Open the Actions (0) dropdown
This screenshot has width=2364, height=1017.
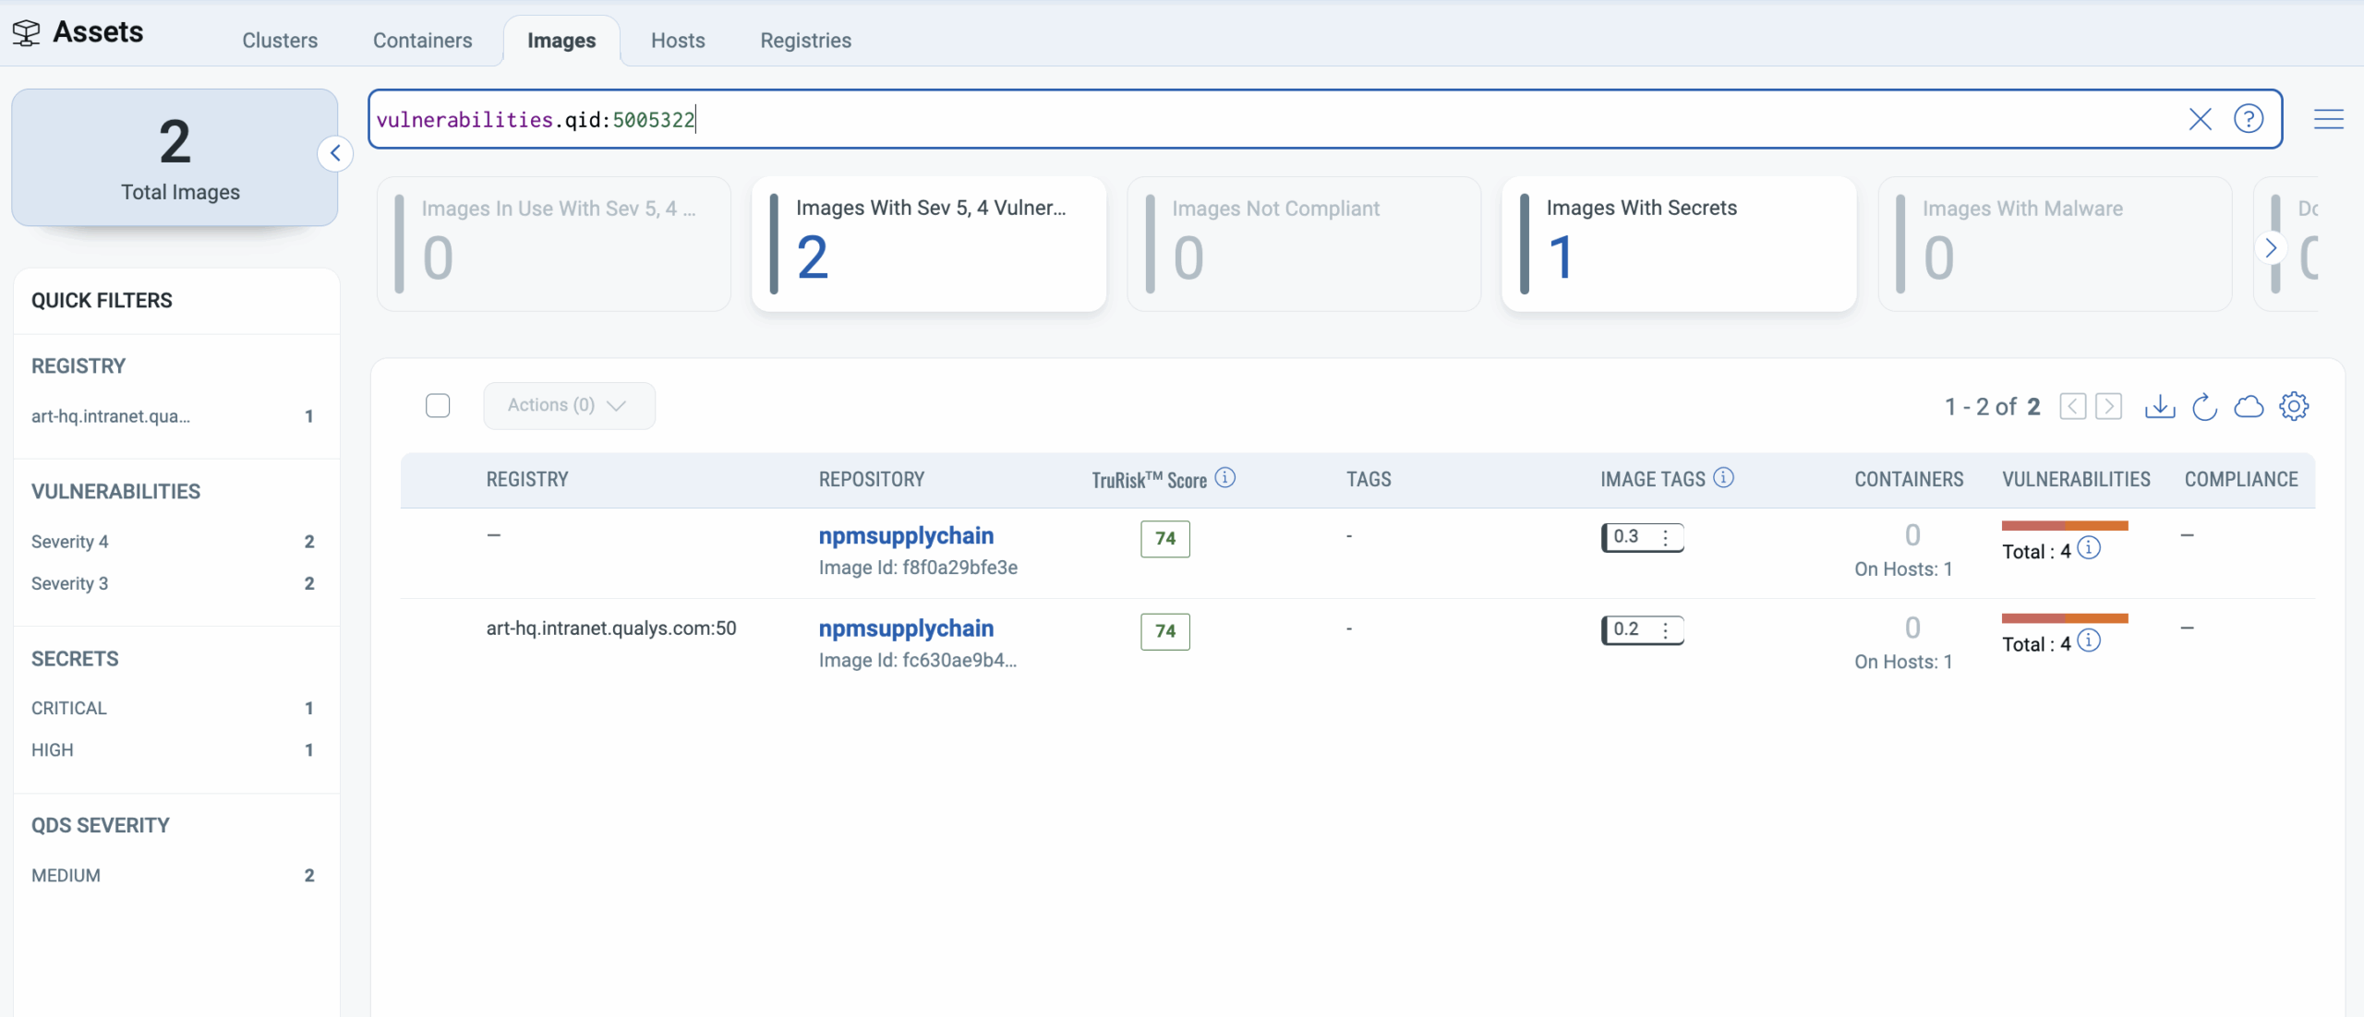tap(569, 406)
